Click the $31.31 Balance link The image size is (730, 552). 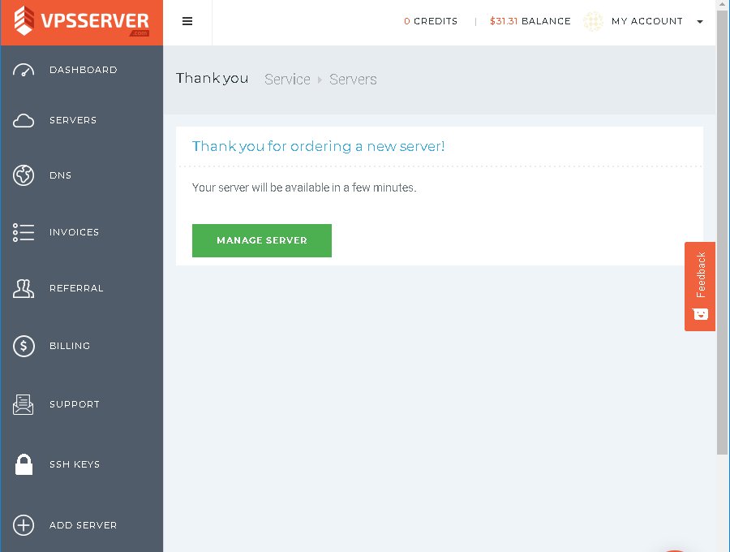530,21
